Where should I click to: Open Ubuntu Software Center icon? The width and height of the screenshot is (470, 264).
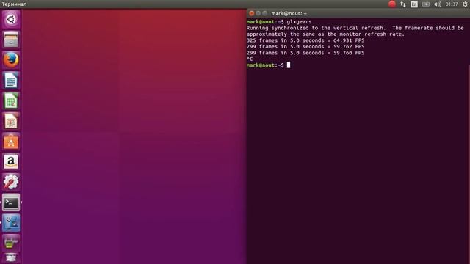[x=11, y=142]
